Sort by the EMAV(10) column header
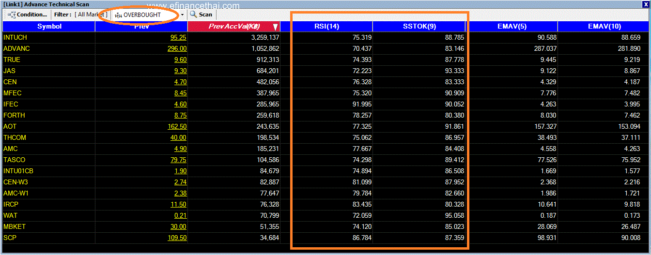The height and width of the screenshot is (255, 651). tap(604, 26)
